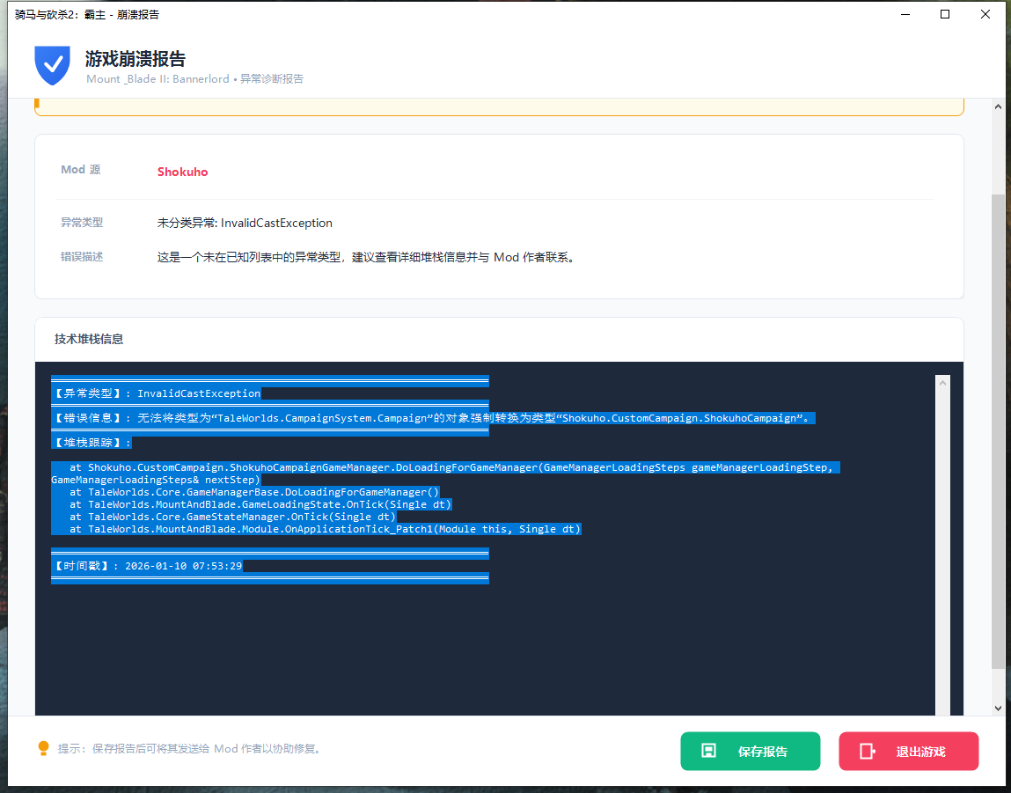1011x793 pixels.
Task: Click the floppy-disk save icon on 保存报告
Action: pyautogui.click(x=710, y=751)
